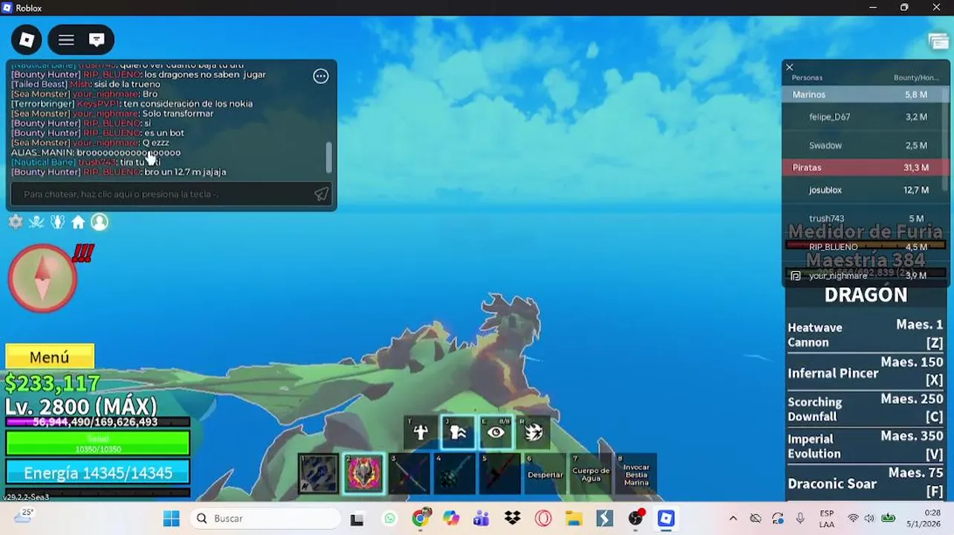The width and height of the screenshot is (954, 535).
Task: Open Copilot from taskbar
Action: pos(451,519)
